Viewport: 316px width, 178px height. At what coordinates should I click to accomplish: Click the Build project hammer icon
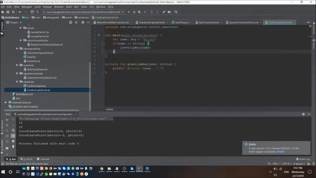pos(38,12)
